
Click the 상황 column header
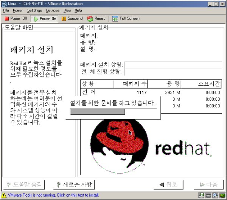(x=97, y=84)
